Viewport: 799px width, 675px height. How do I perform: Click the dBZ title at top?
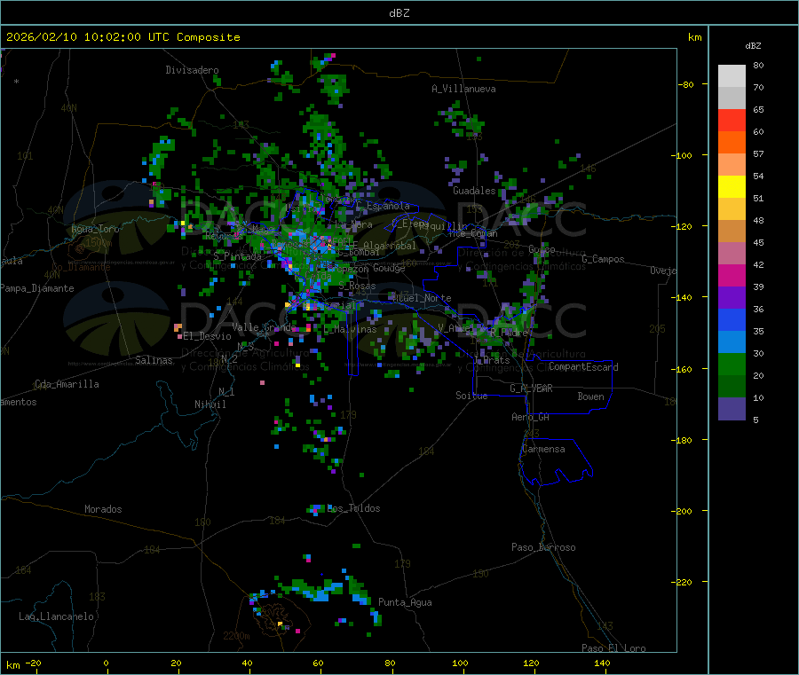399,13
